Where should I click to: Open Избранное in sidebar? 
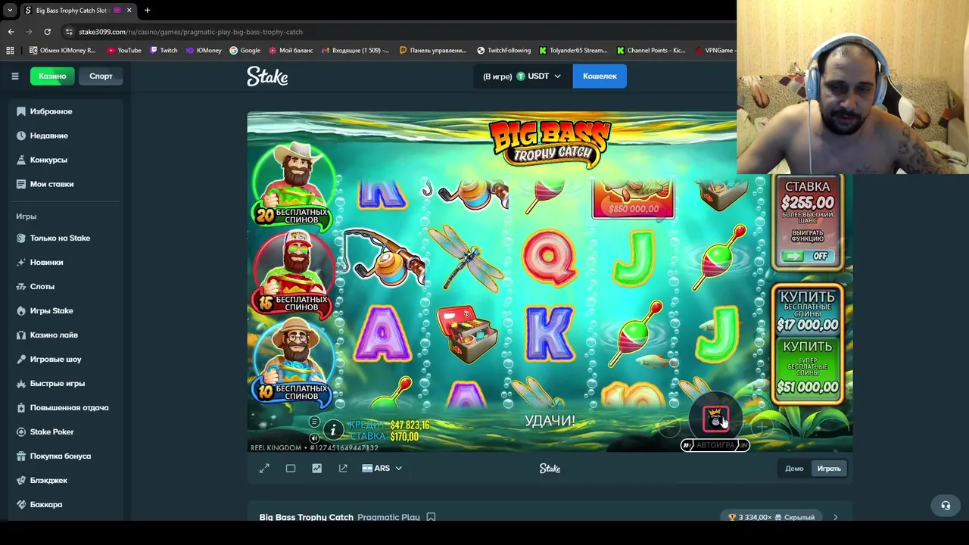(66, 111)
